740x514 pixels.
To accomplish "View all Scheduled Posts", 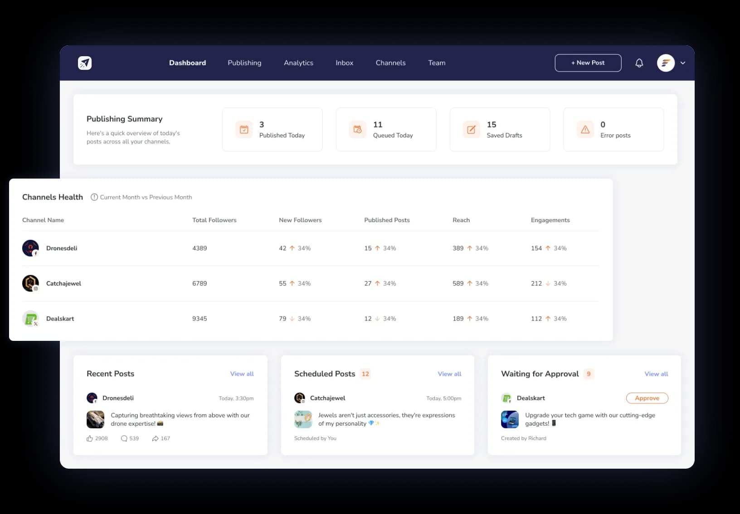I will tap(449, 374).
